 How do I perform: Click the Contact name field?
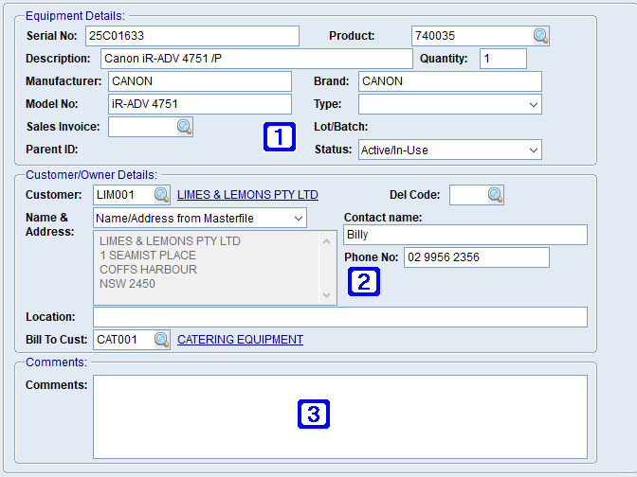coord(465,235)
